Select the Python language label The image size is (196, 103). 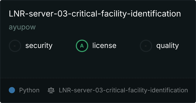[29, 90]
